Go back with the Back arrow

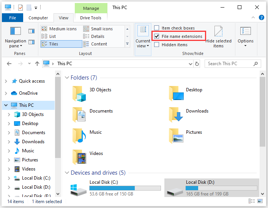9,64
